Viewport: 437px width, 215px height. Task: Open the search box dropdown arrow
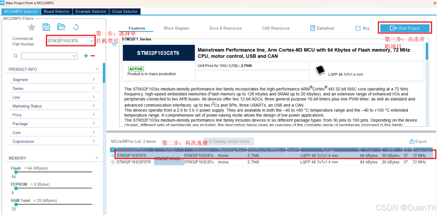[x=74, y=56]
